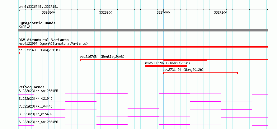Click the 6p25.2 band label
The width and height of the screenshot is (277, 129).
point(24,27)
